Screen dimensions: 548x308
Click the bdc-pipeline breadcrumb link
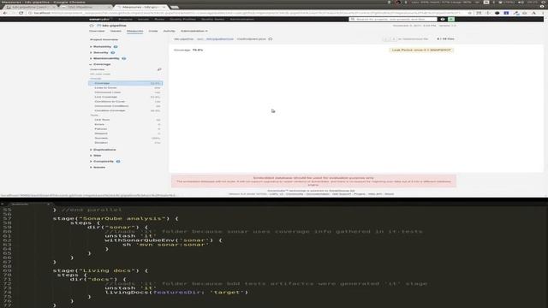[x=183, y=39]
